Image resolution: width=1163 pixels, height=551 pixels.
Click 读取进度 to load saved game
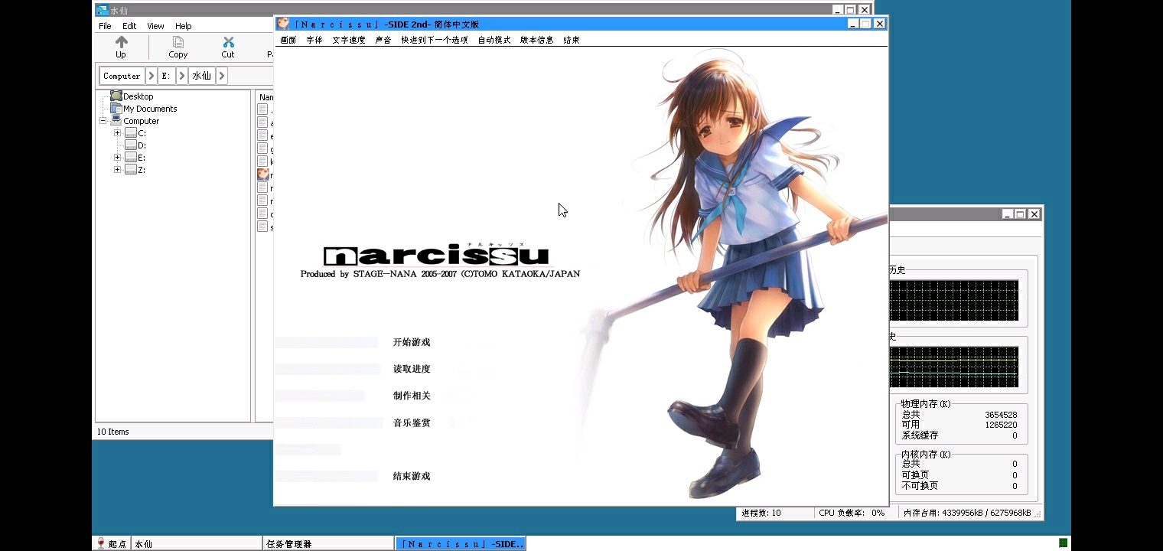[412, 369]
